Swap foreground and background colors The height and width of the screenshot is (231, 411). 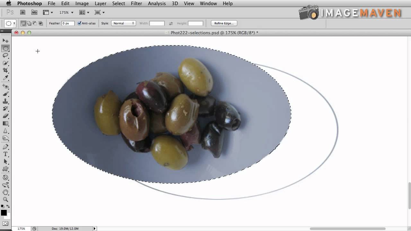(x=8, y=206)
